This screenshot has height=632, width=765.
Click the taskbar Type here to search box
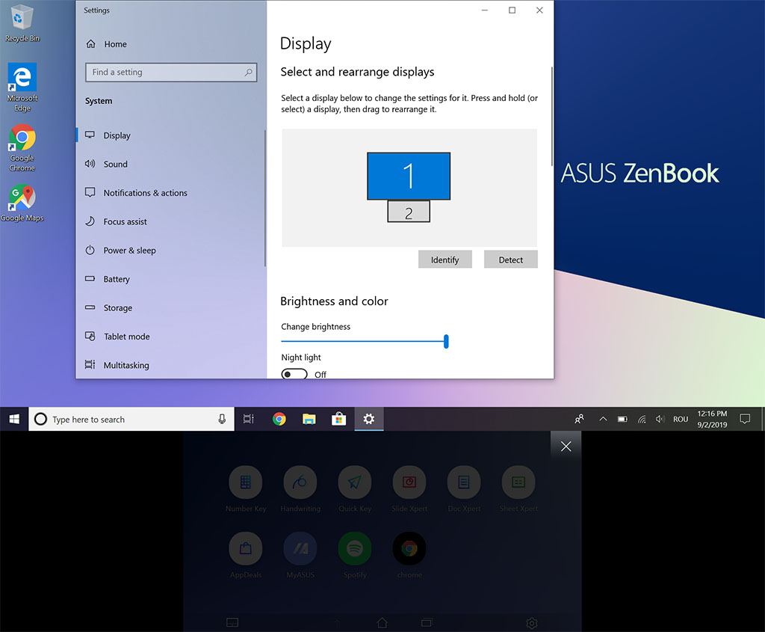131,419
